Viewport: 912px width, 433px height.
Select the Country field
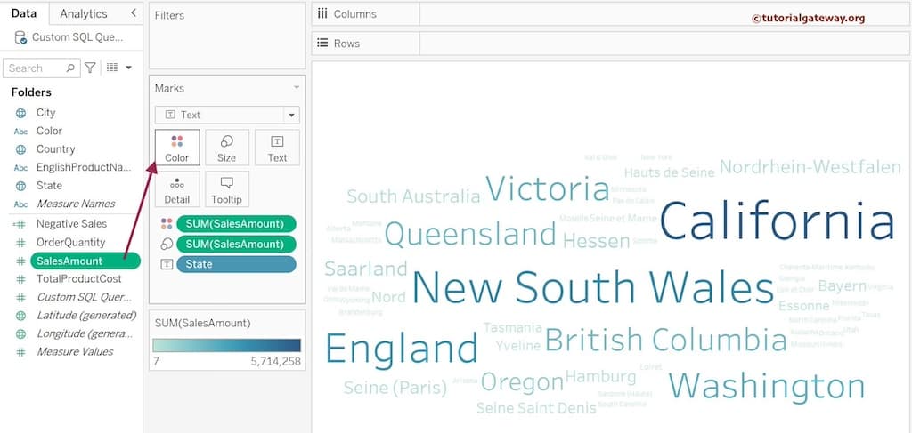point(55,149)
